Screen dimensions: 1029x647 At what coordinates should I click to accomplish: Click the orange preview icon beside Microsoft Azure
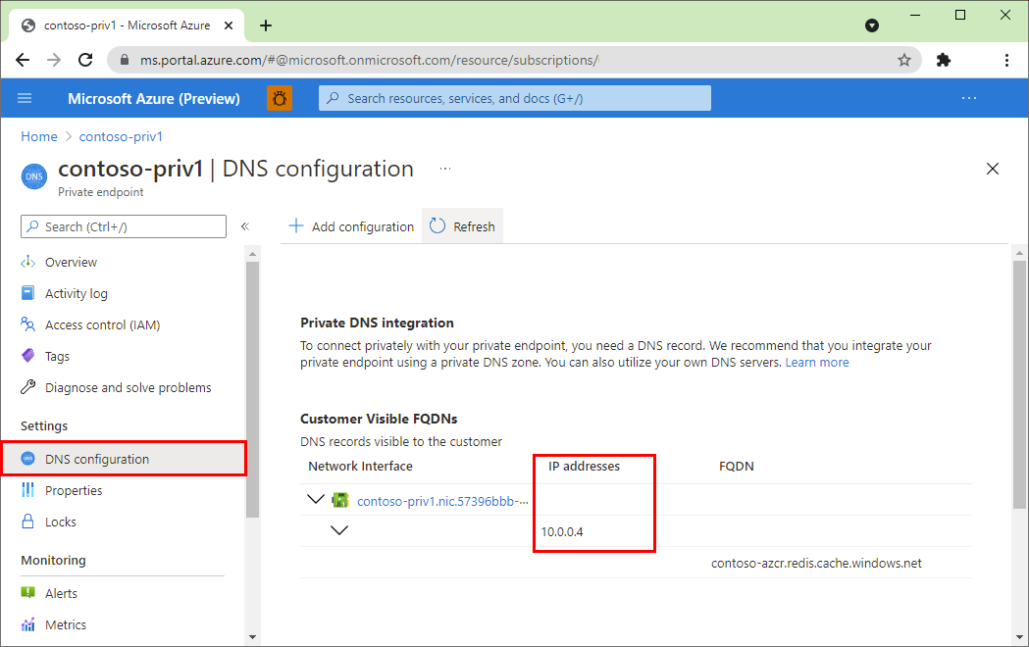tap(280, 98)
